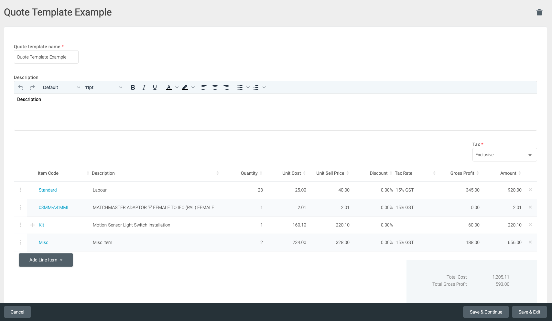
Task: Sort table by Gross Profit column
Action: 478,173
